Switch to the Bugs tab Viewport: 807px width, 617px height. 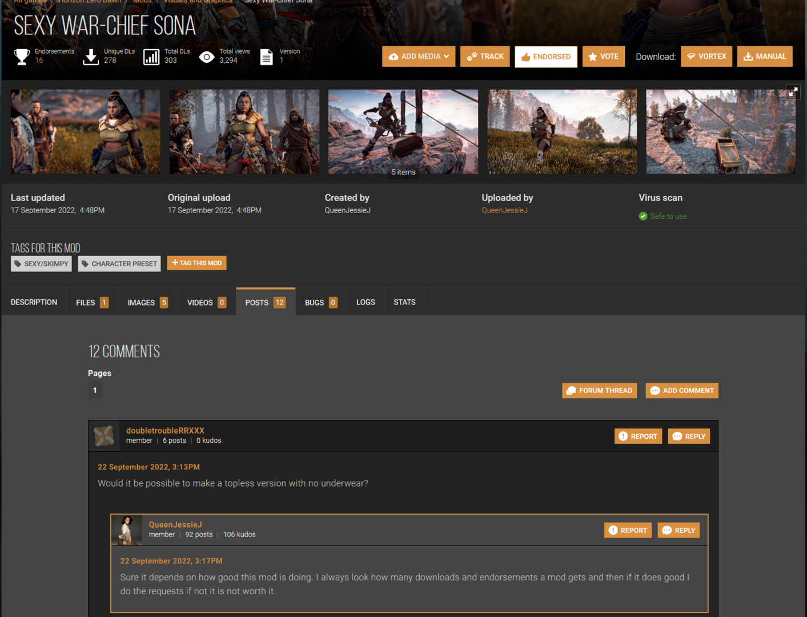click(321, 302)
